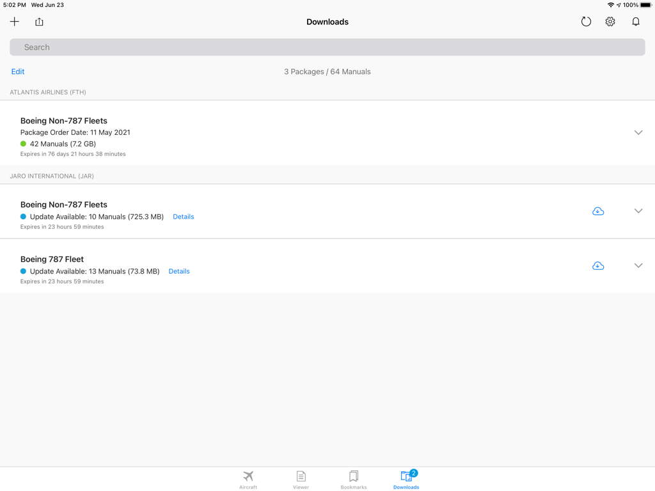This screenshot has width=655, height=491.
Task: View Details for 10 Manuals update
Action: (183, 217)
